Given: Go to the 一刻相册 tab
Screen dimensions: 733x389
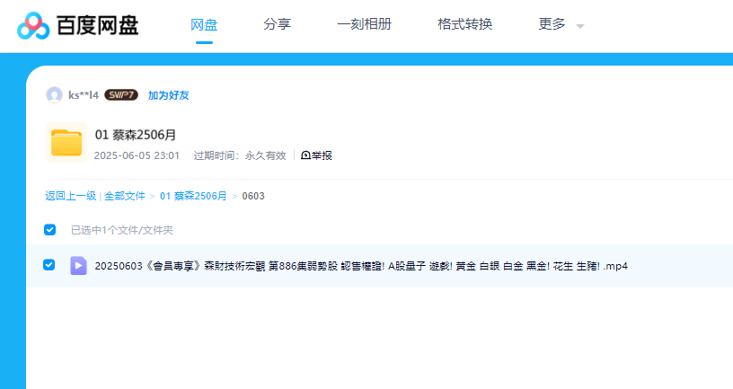Looking at the screenshot, I should [364, 24].
